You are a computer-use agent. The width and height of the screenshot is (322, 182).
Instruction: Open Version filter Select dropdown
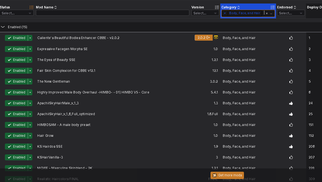pos(205,13)
